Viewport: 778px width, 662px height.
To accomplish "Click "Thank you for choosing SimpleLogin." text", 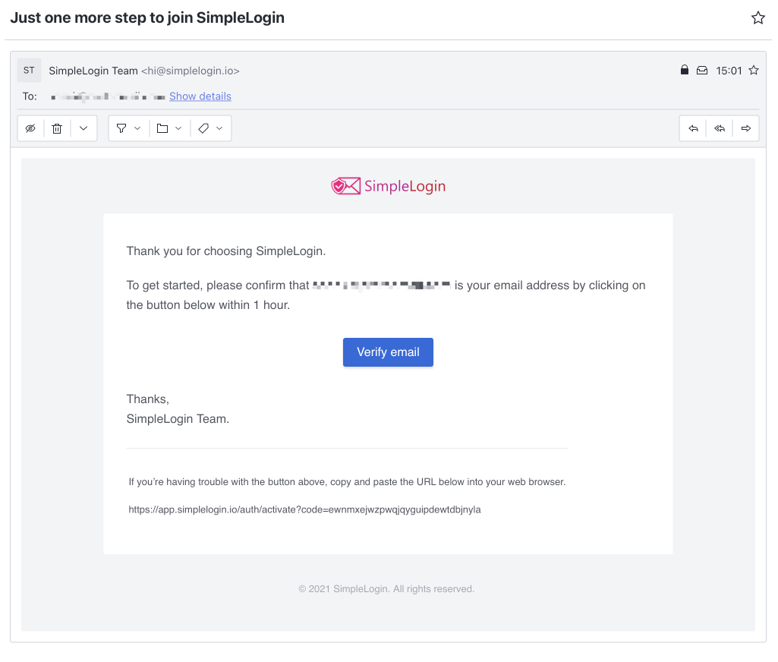I will pyautogui.click(x=226, y=251).
